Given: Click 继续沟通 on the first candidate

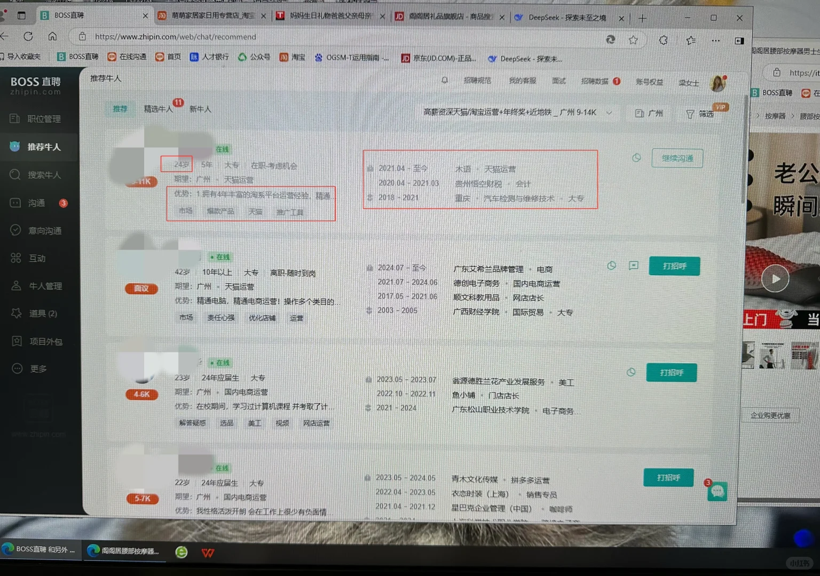Looking at the screenshot, I should click(677, 158).
